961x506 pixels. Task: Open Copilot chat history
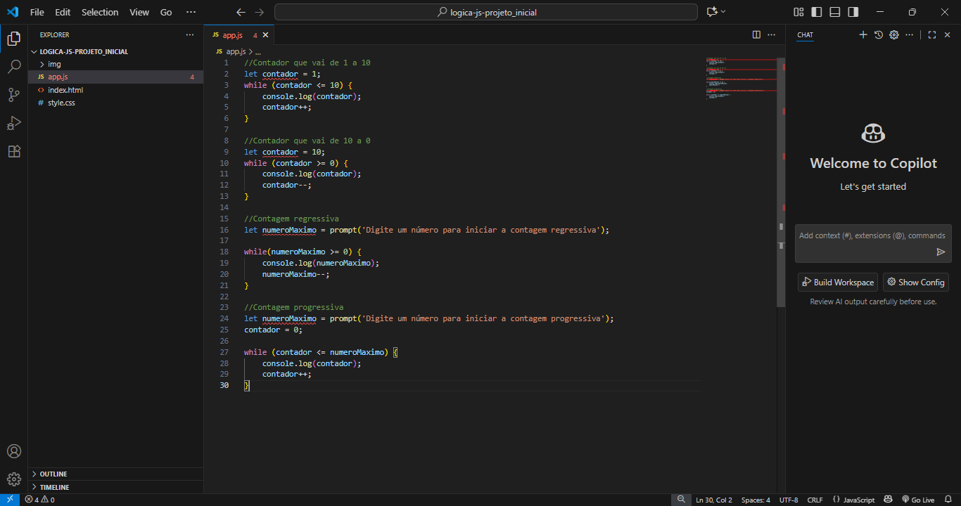coord(879,34)
